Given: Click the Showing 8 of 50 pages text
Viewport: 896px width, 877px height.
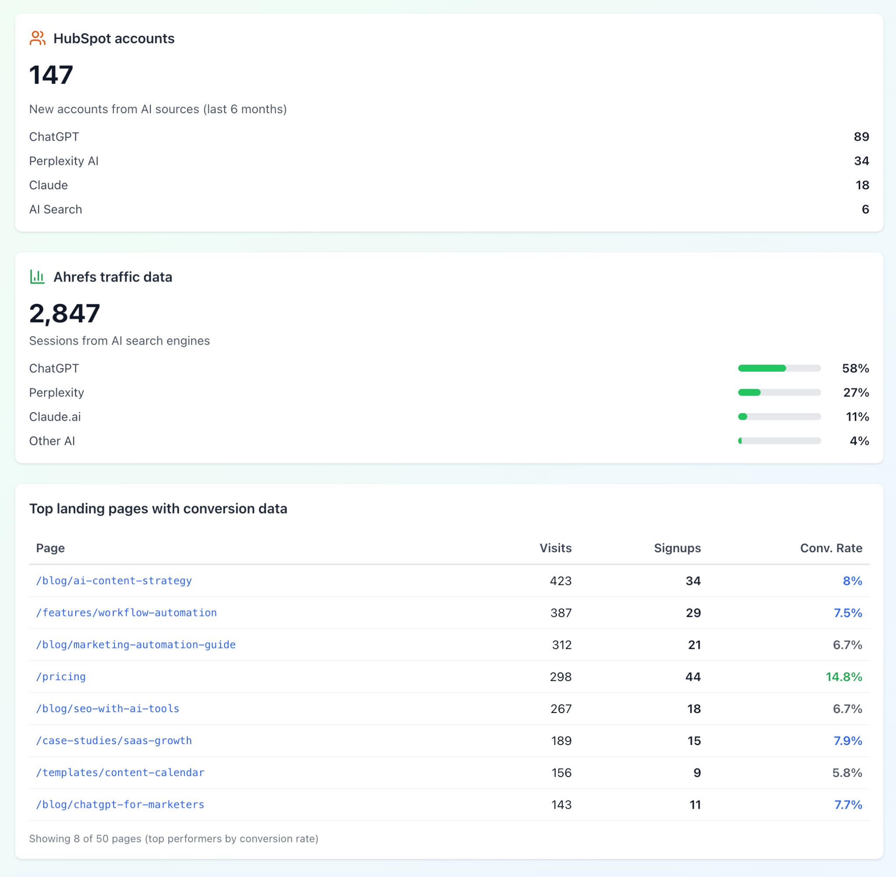Looking at the screenshot, I should [x=174, y=839].
